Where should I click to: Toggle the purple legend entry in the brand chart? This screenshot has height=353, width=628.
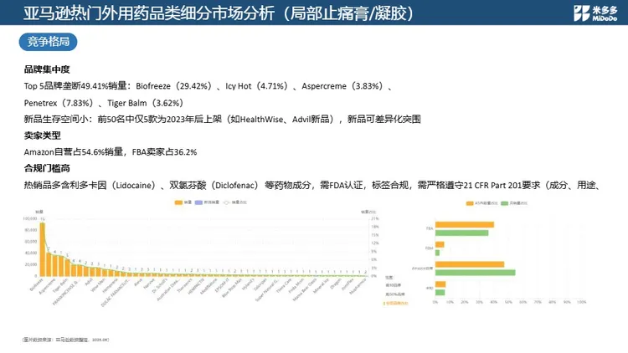pos(207,202)
